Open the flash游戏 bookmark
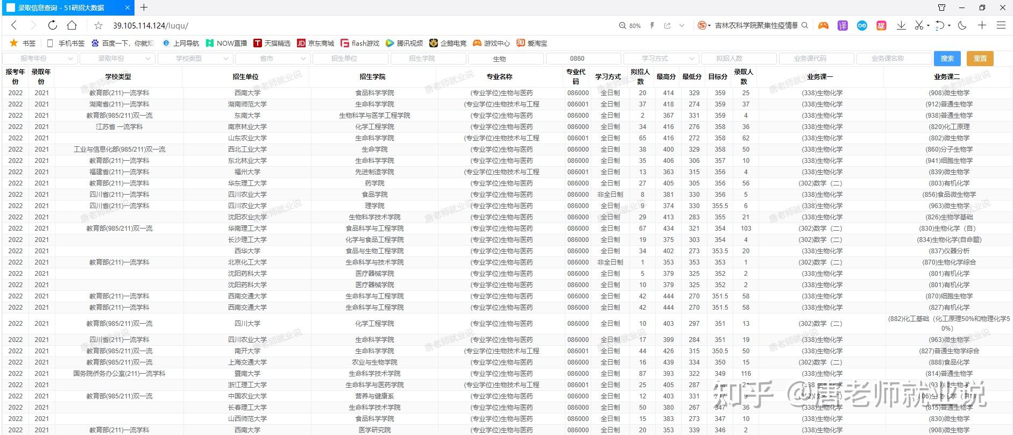Viewport: 1013px width, 435px height. 360,43
